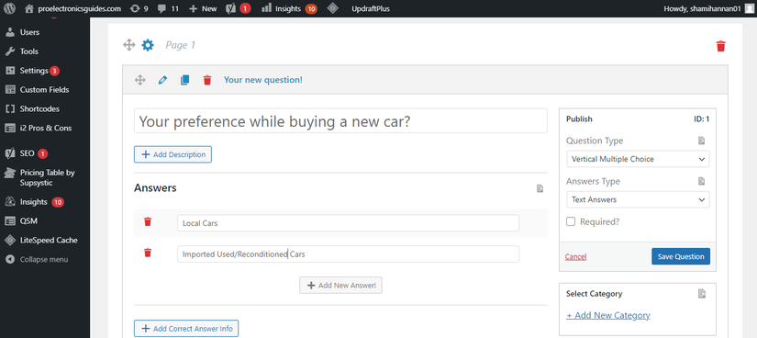This screenshot has width=757, height=338.
Task: Open Shortcodes in the sidebar
Action: [x=39, y=108]
